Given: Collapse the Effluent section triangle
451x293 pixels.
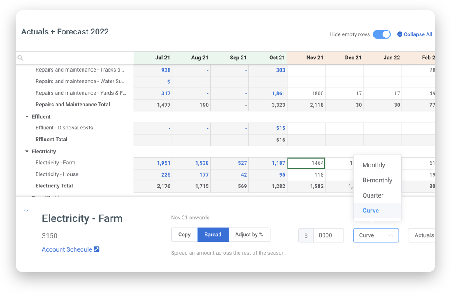Looking at the screenshot, I should (x=27, y=116).
